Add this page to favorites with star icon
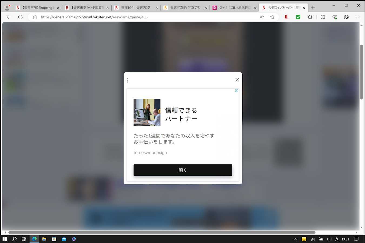Image resolution: width=365 pixels, height=243 pixels. (272, 17)
